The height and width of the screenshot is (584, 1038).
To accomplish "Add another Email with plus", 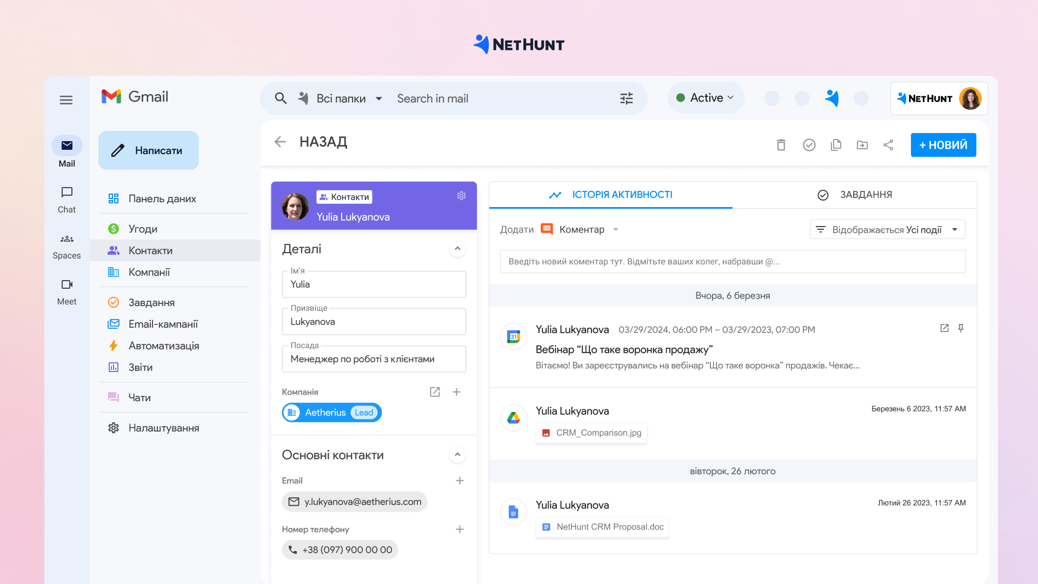I will pyautogui.click(x=460, y=481).
